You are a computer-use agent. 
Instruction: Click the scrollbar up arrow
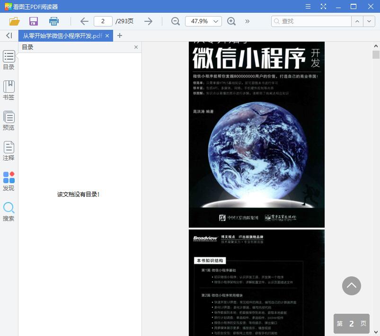point(376,46)
